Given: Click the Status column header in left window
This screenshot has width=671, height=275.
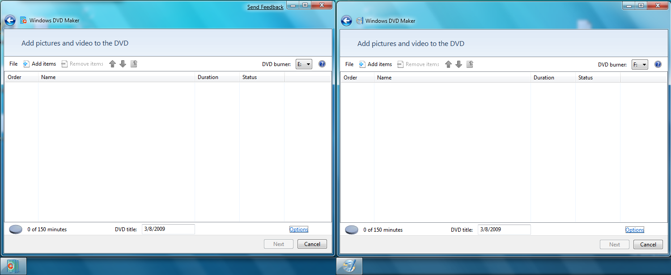Looking at the screenshot, I should point(262,77).
